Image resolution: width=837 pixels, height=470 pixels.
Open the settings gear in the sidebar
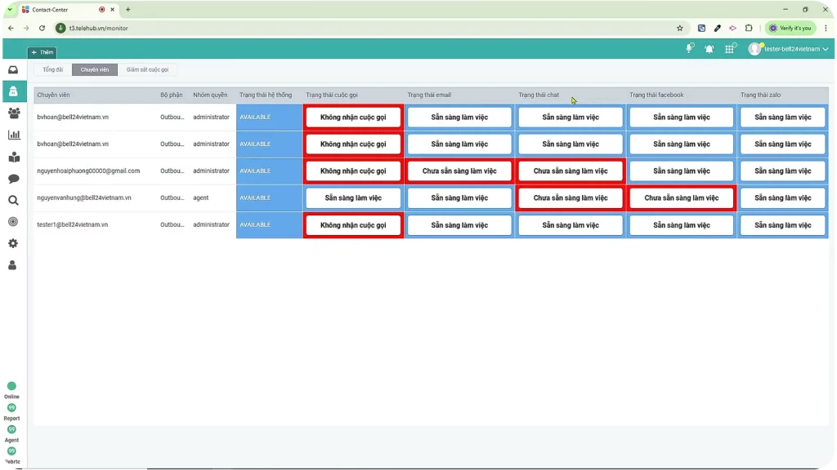[x=11, y=243]
